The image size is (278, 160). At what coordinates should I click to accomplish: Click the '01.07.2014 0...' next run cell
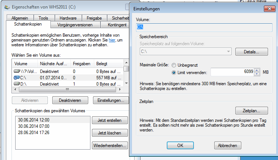point(53,78)
